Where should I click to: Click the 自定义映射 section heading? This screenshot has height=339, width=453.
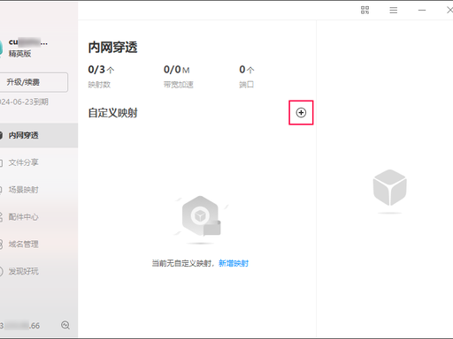pyautogui.click(x=112, y=113)
